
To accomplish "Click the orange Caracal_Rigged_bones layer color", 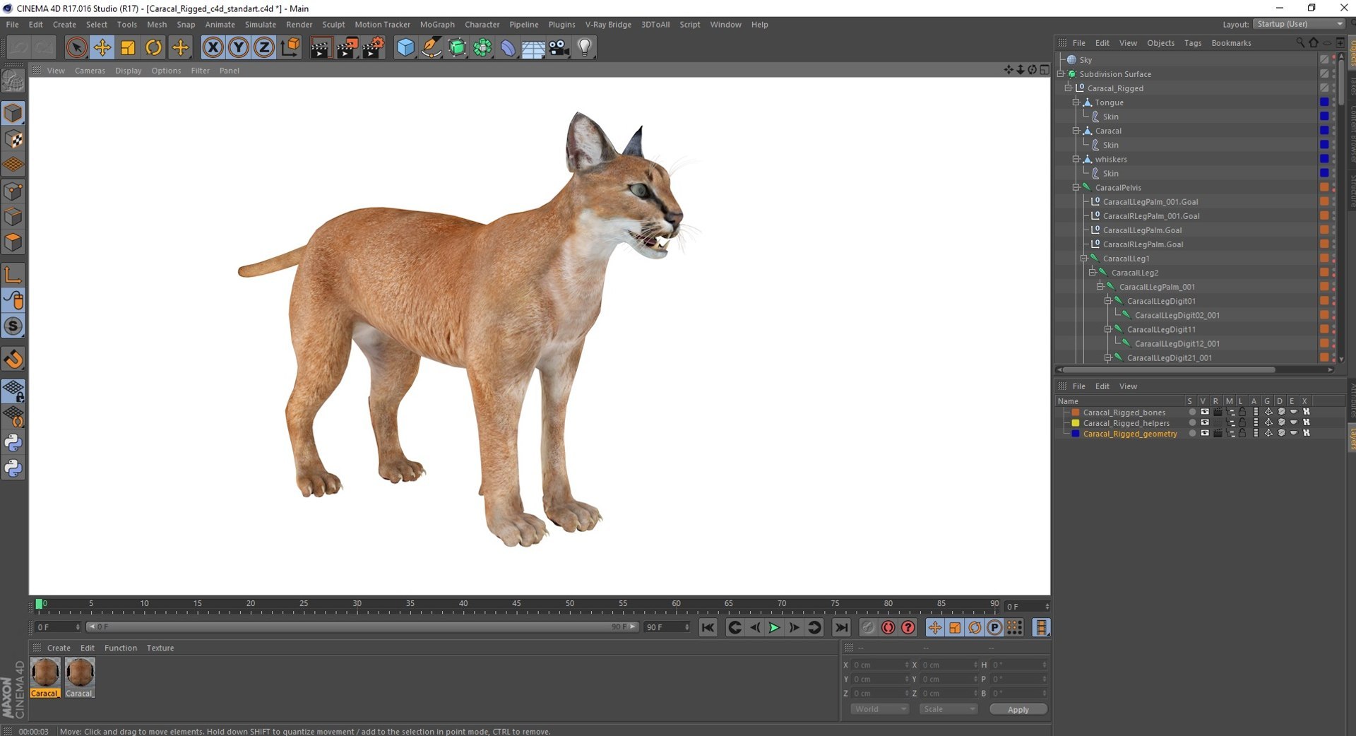I will [1075, 412].
